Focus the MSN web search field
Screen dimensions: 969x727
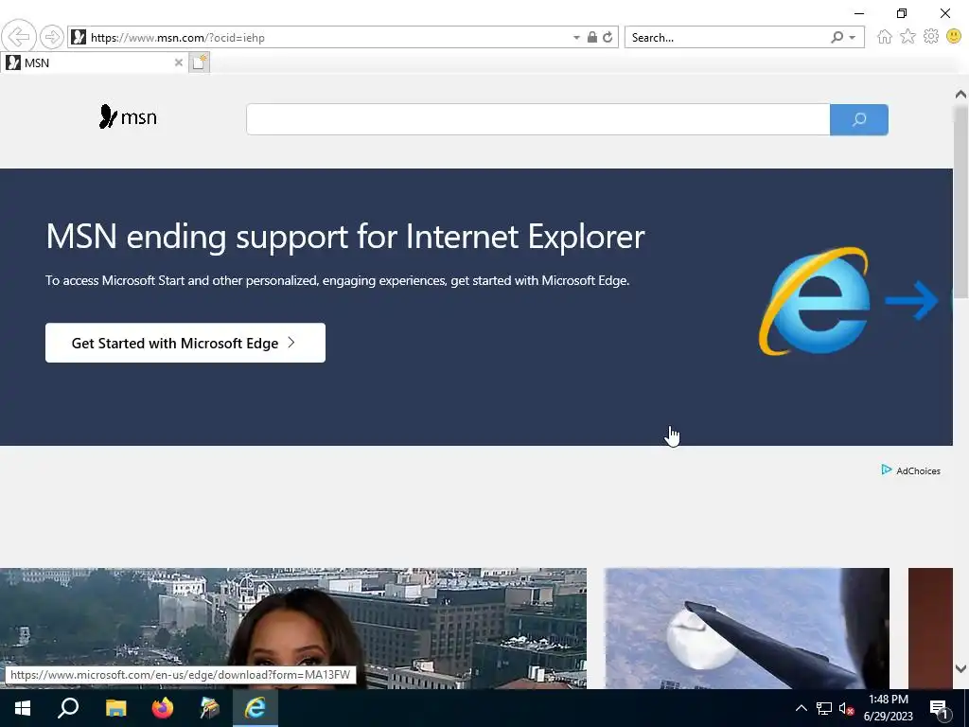coord(537,119)
